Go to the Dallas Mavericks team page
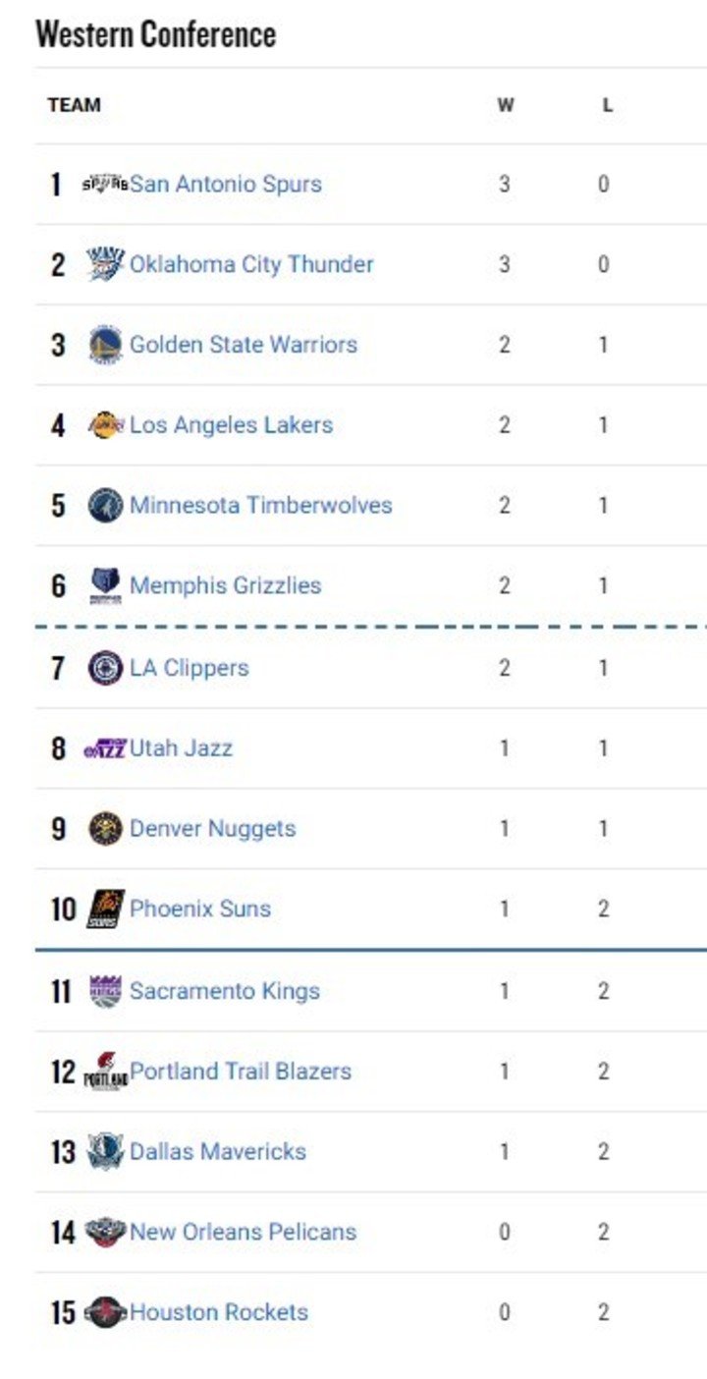The height and width of the screenshot is (1379, 707). coord(218,1152)
